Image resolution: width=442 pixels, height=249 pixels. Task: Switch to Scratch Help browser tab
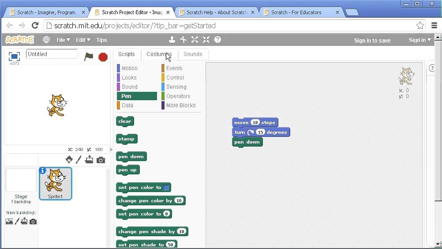point(217,12)
